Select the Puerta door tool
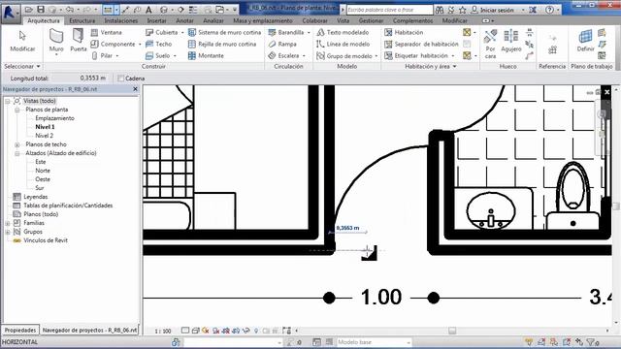This screenshot has width=621, height=349. [78, 41]
